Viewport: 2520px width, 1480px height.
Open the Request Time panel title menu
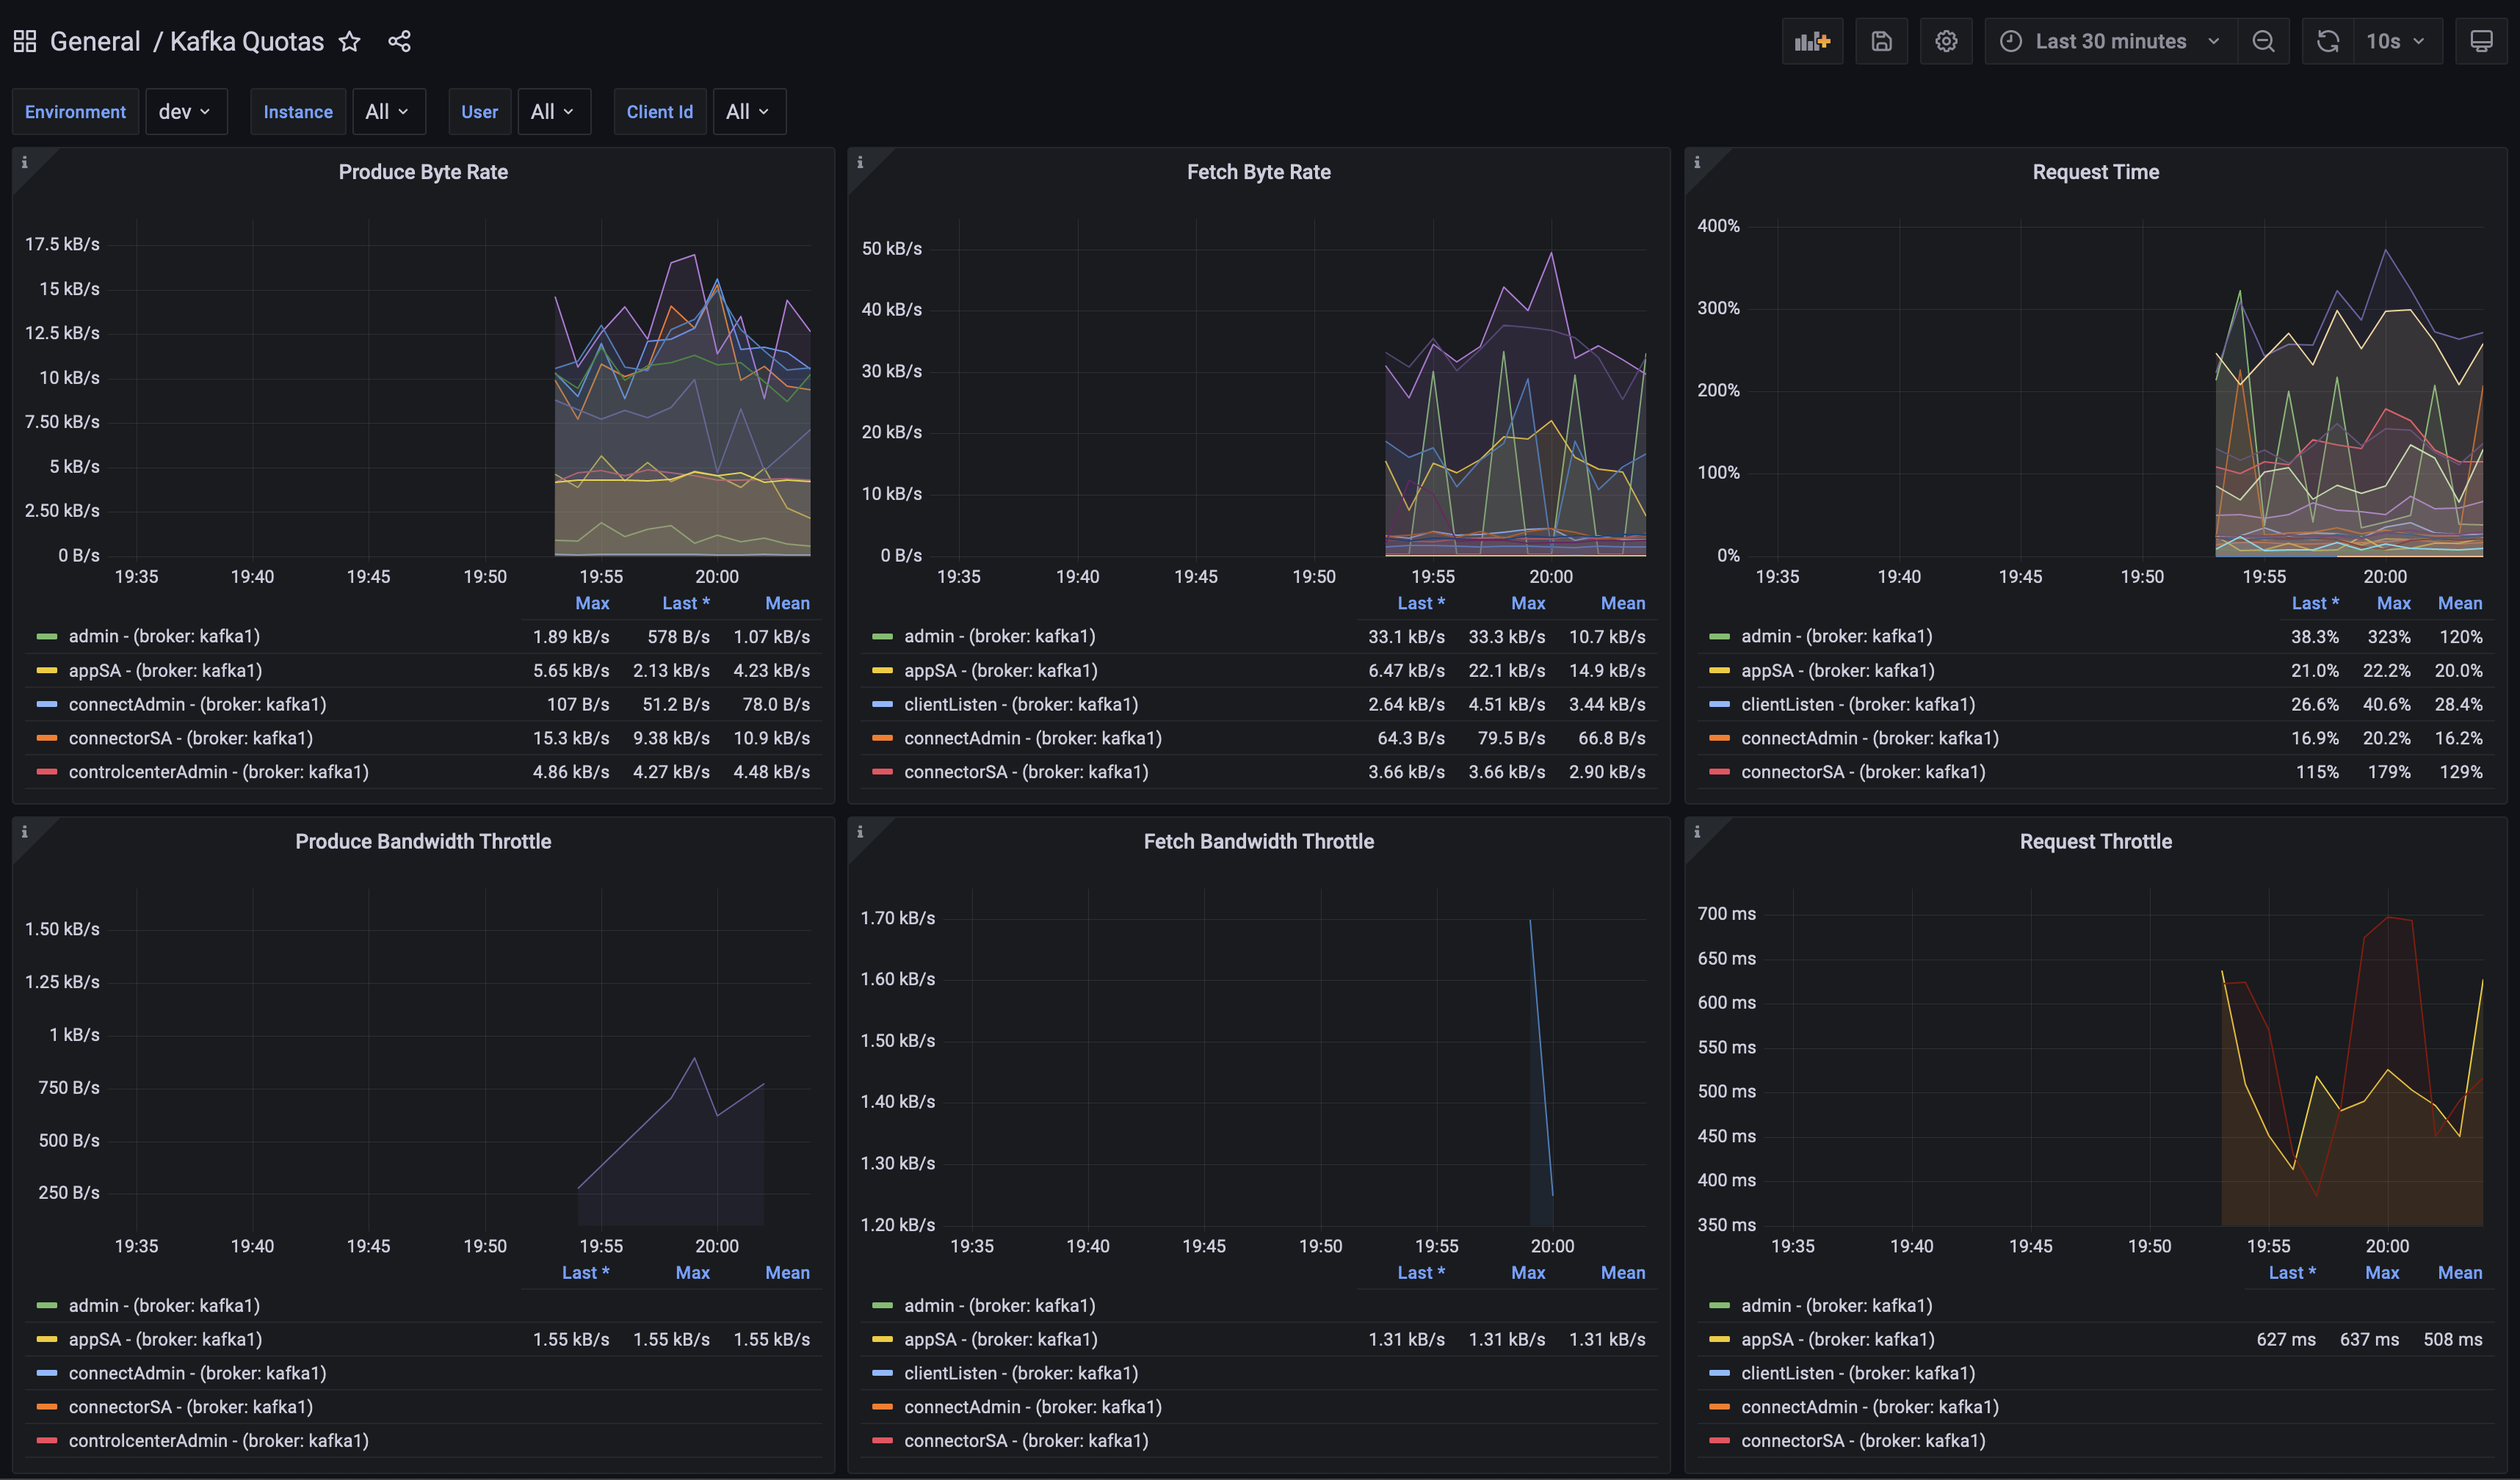[x=2095, y=172]
